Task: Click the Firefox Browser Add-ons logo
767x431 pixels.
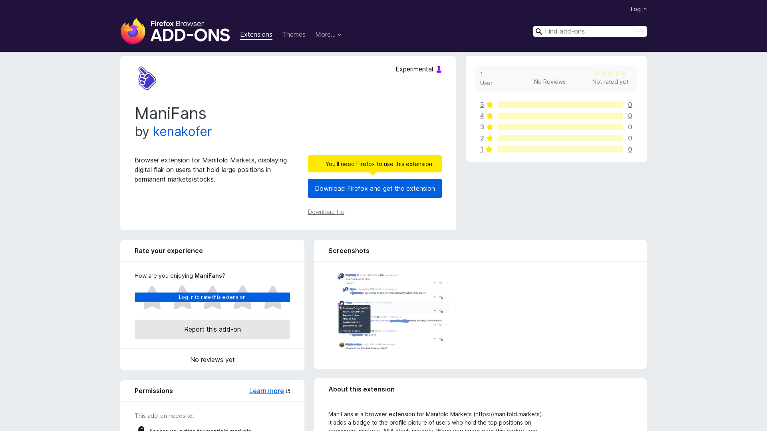Action: coord(175,31)
